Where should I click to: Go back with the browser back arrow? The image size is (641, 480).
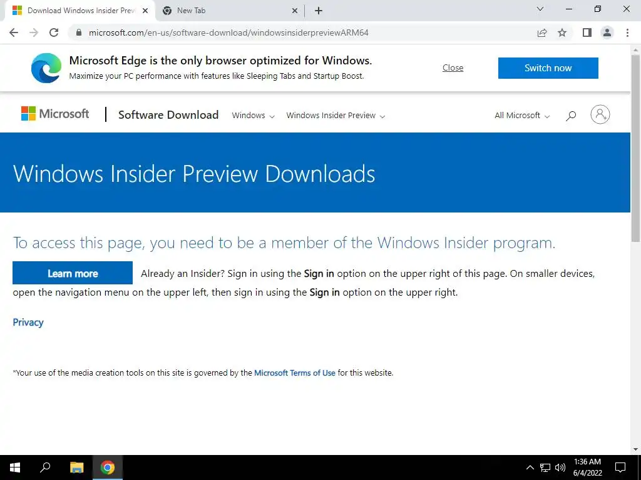coord(14,32)
